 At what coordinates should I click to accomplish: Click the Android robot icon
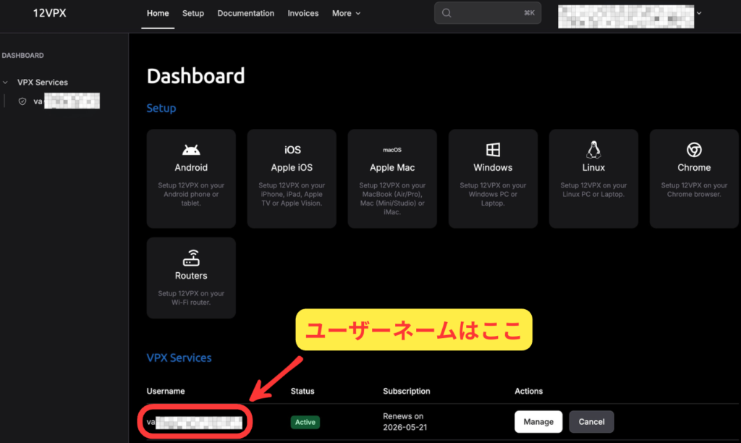point(191,150)
